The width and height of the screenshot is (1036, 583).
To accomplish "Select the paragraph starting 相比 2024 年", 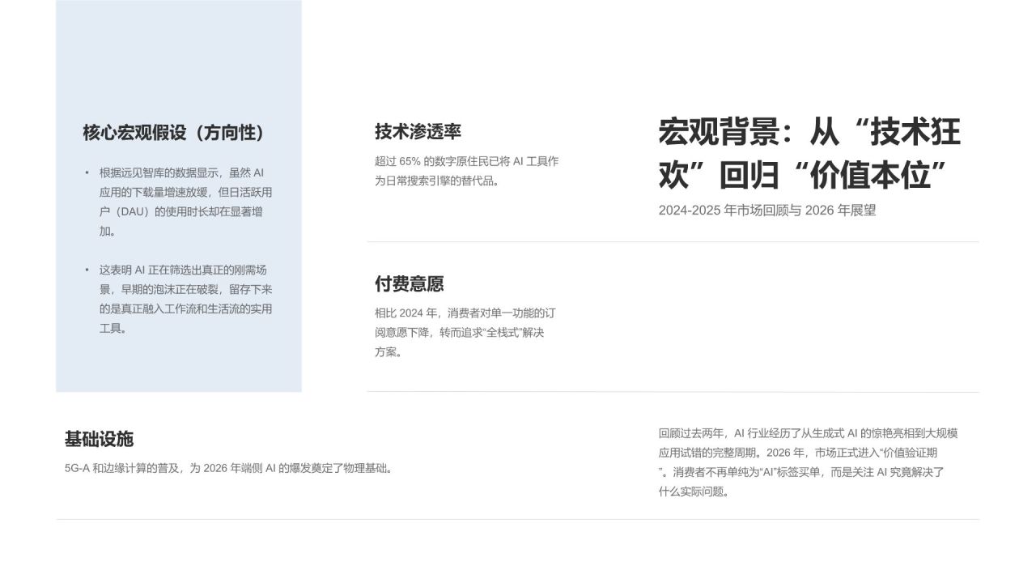I will tap(465, 332).
